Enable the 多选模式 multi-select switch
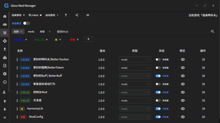 [x=26, y=23]
